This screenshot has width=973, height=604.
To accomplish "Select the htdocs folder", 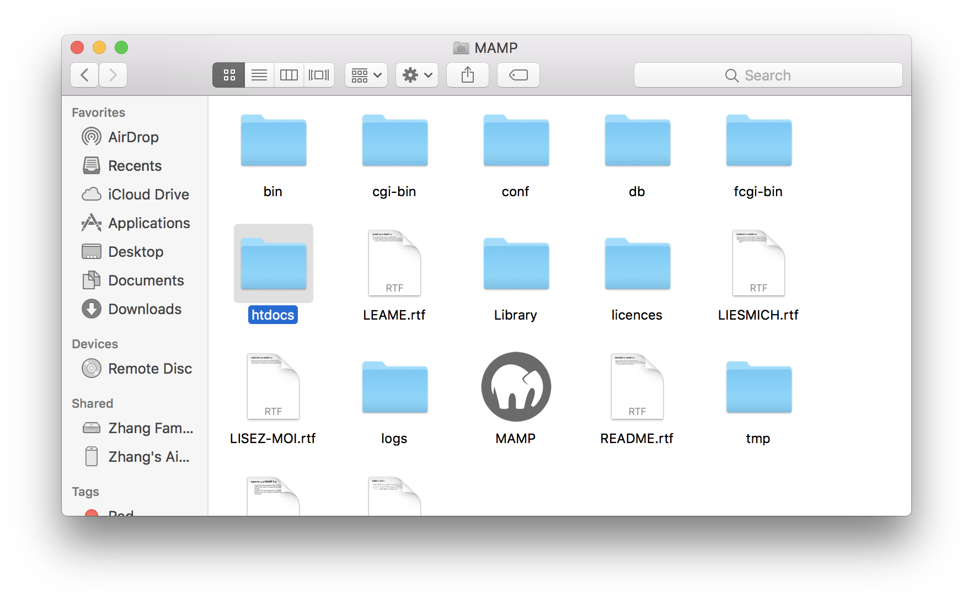I will tap(273, 264).
